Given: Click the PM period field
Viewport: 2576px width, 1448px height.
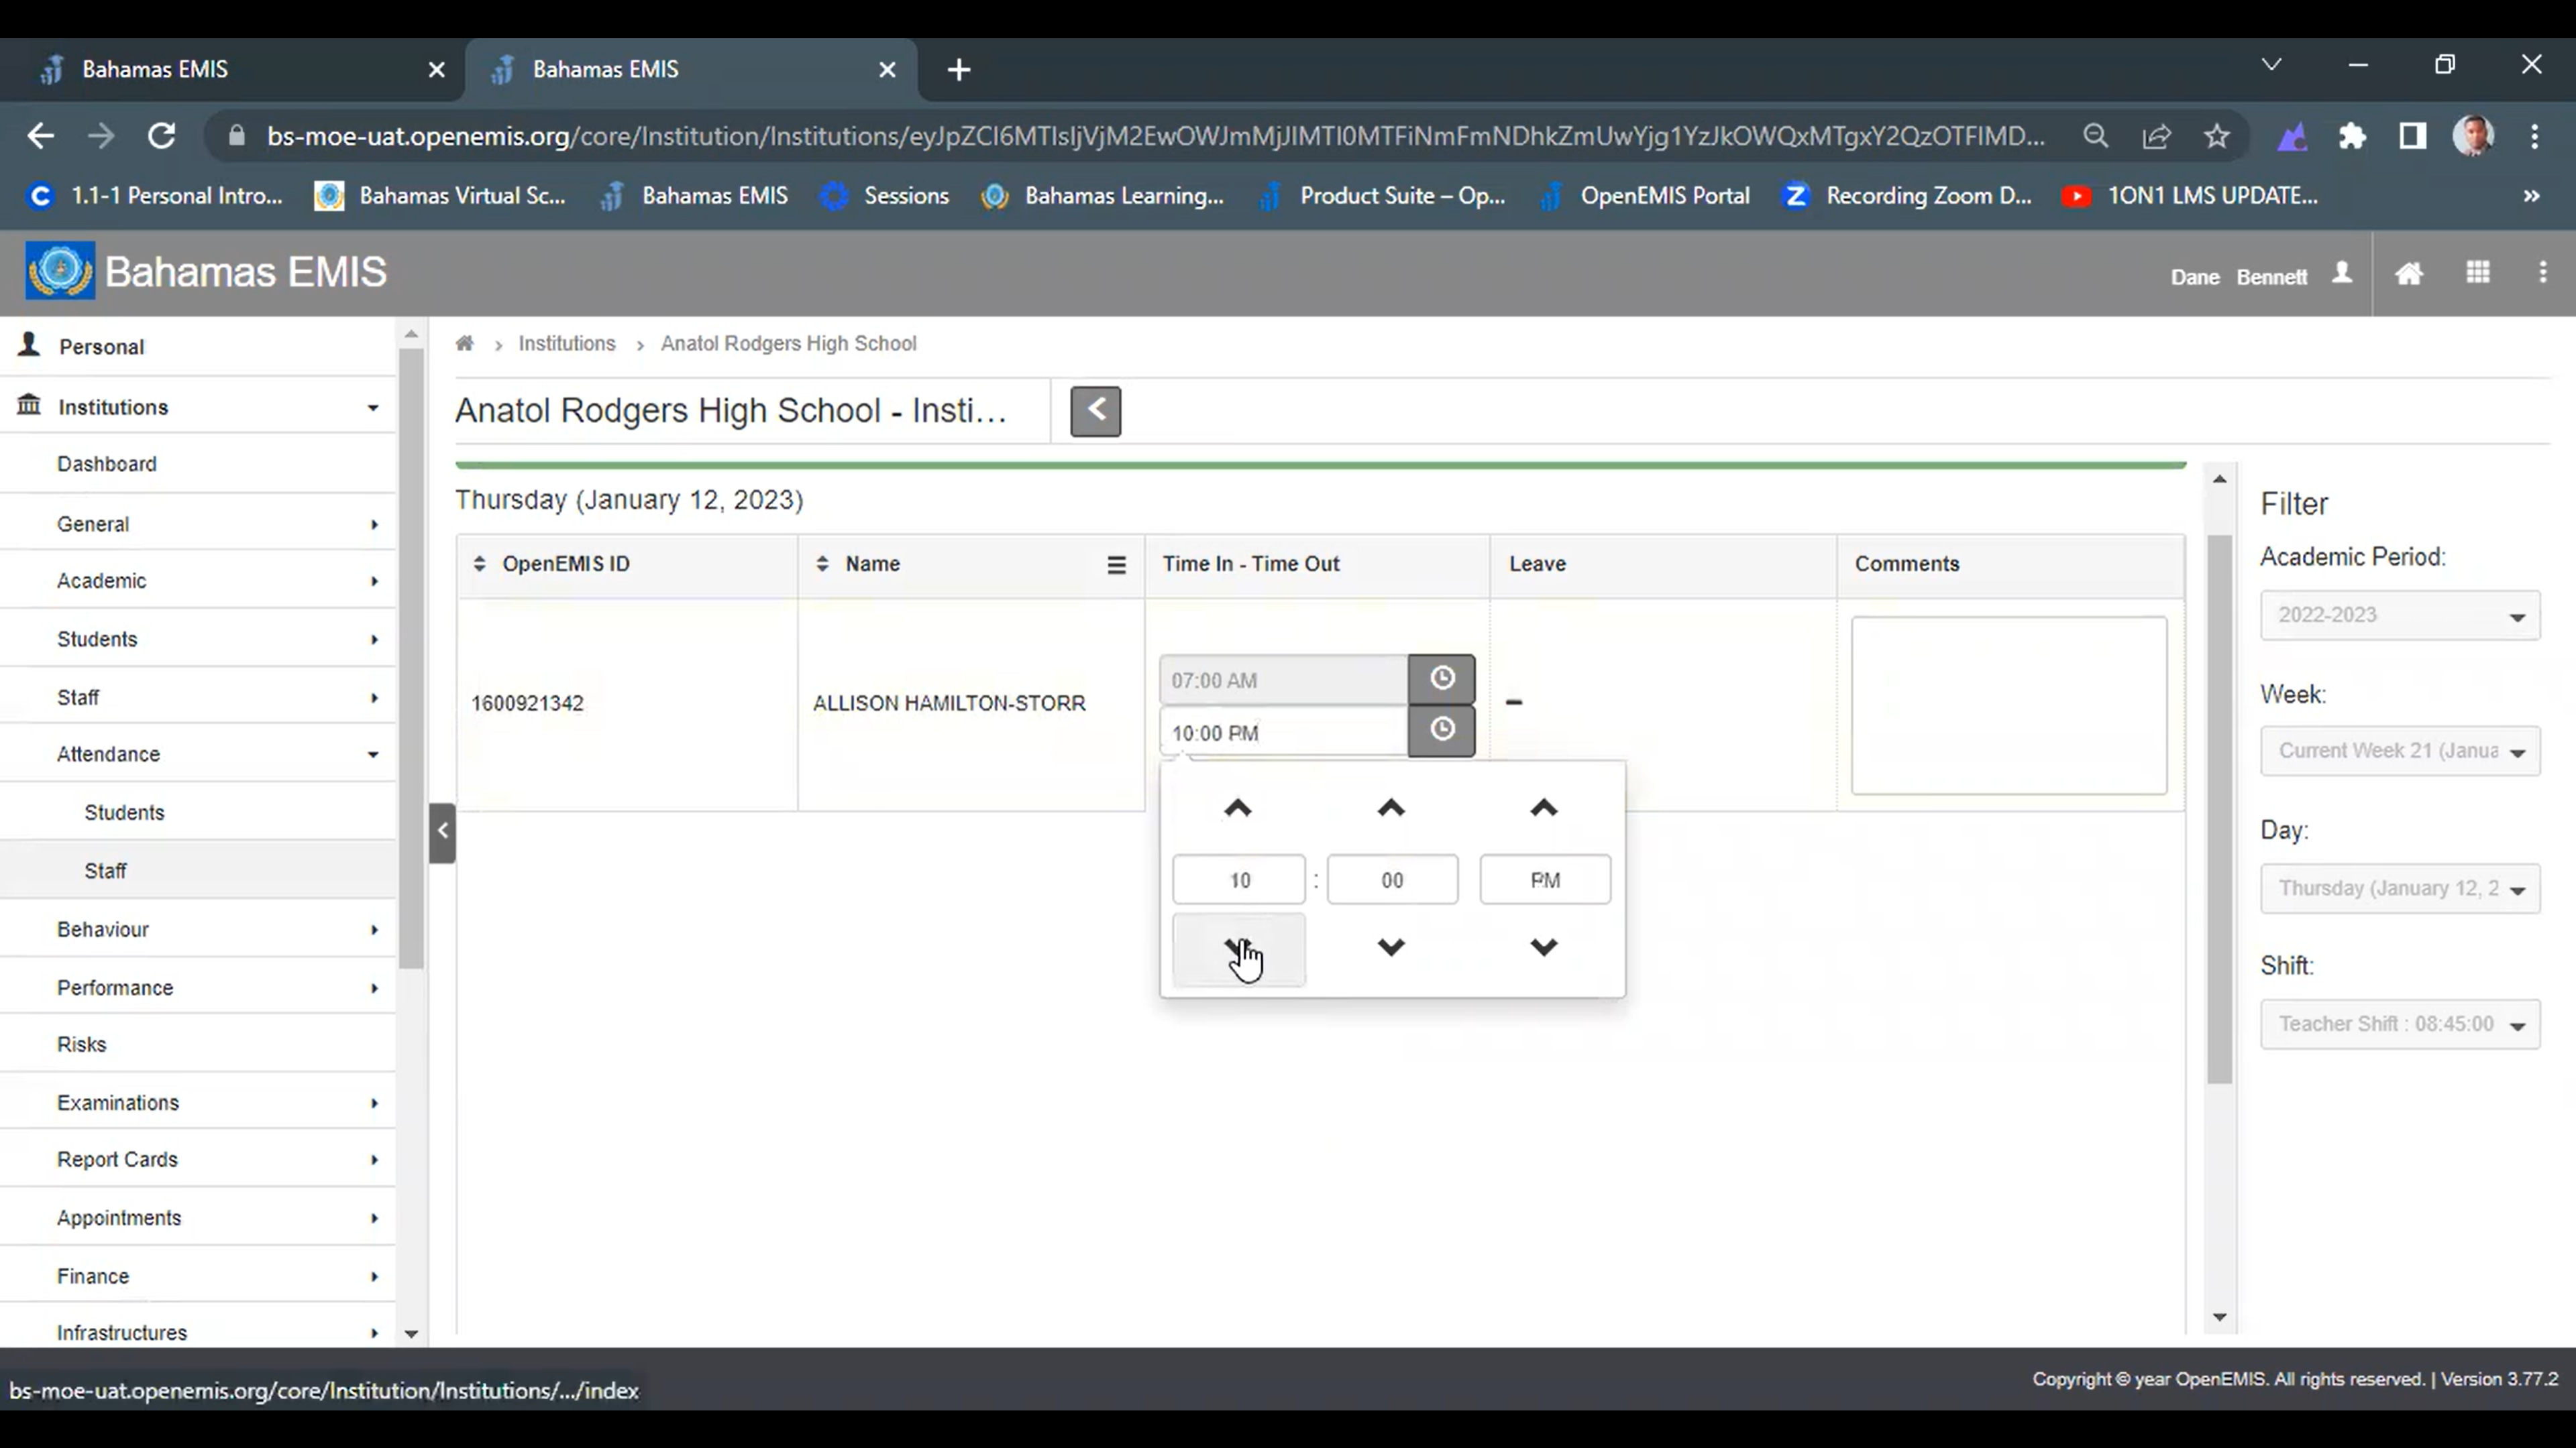Looking at the screenshot, I should [x=1545, y=880].
